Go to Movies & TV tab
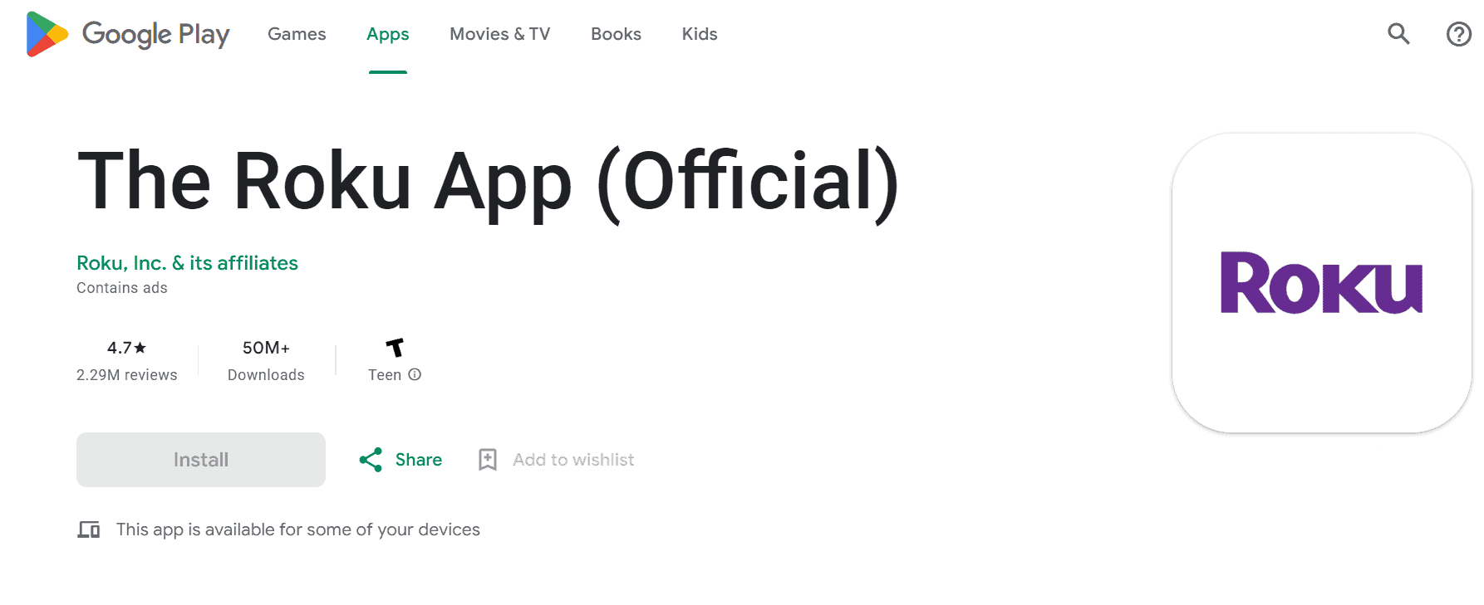This screenshot has height=605, width=1484. point(500,34)
